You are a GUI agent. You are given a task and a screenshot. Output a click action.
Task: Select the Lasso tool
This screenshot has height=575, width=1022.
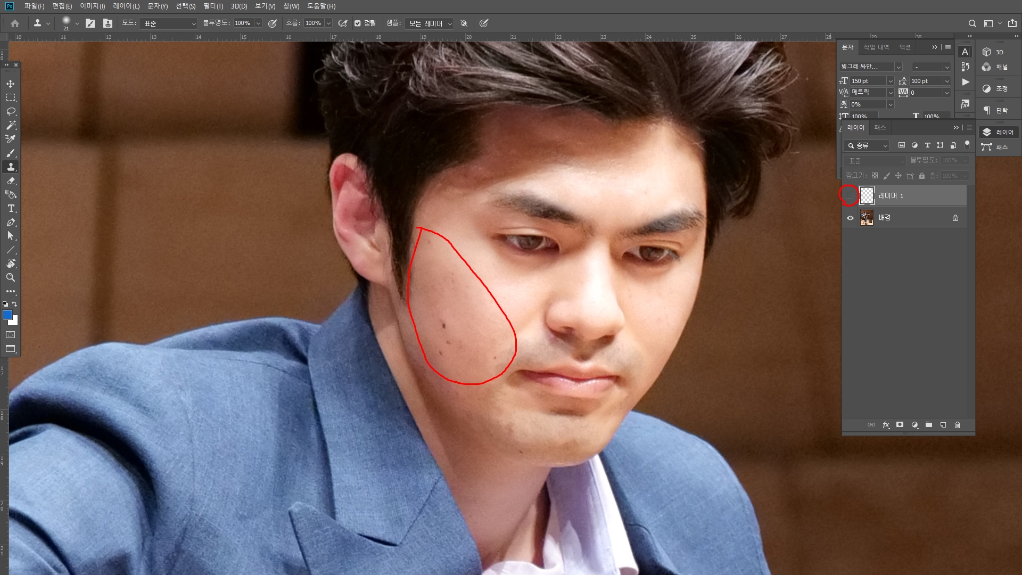[11, 112]
